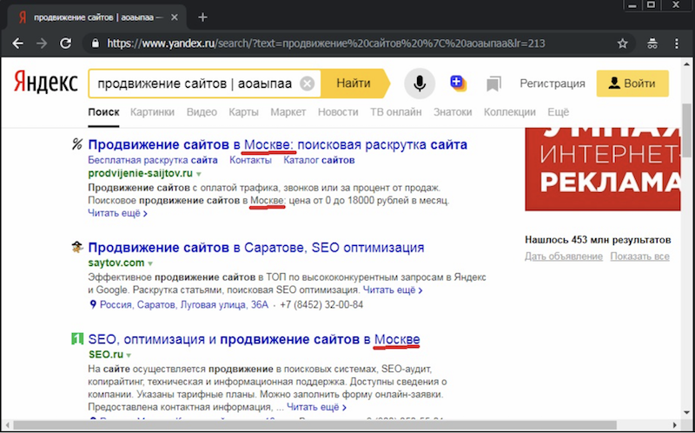Open the Ещё more services menu
The height and width of the screenshot is (433, 695).
pyautogui.click(x=558, y=112)
